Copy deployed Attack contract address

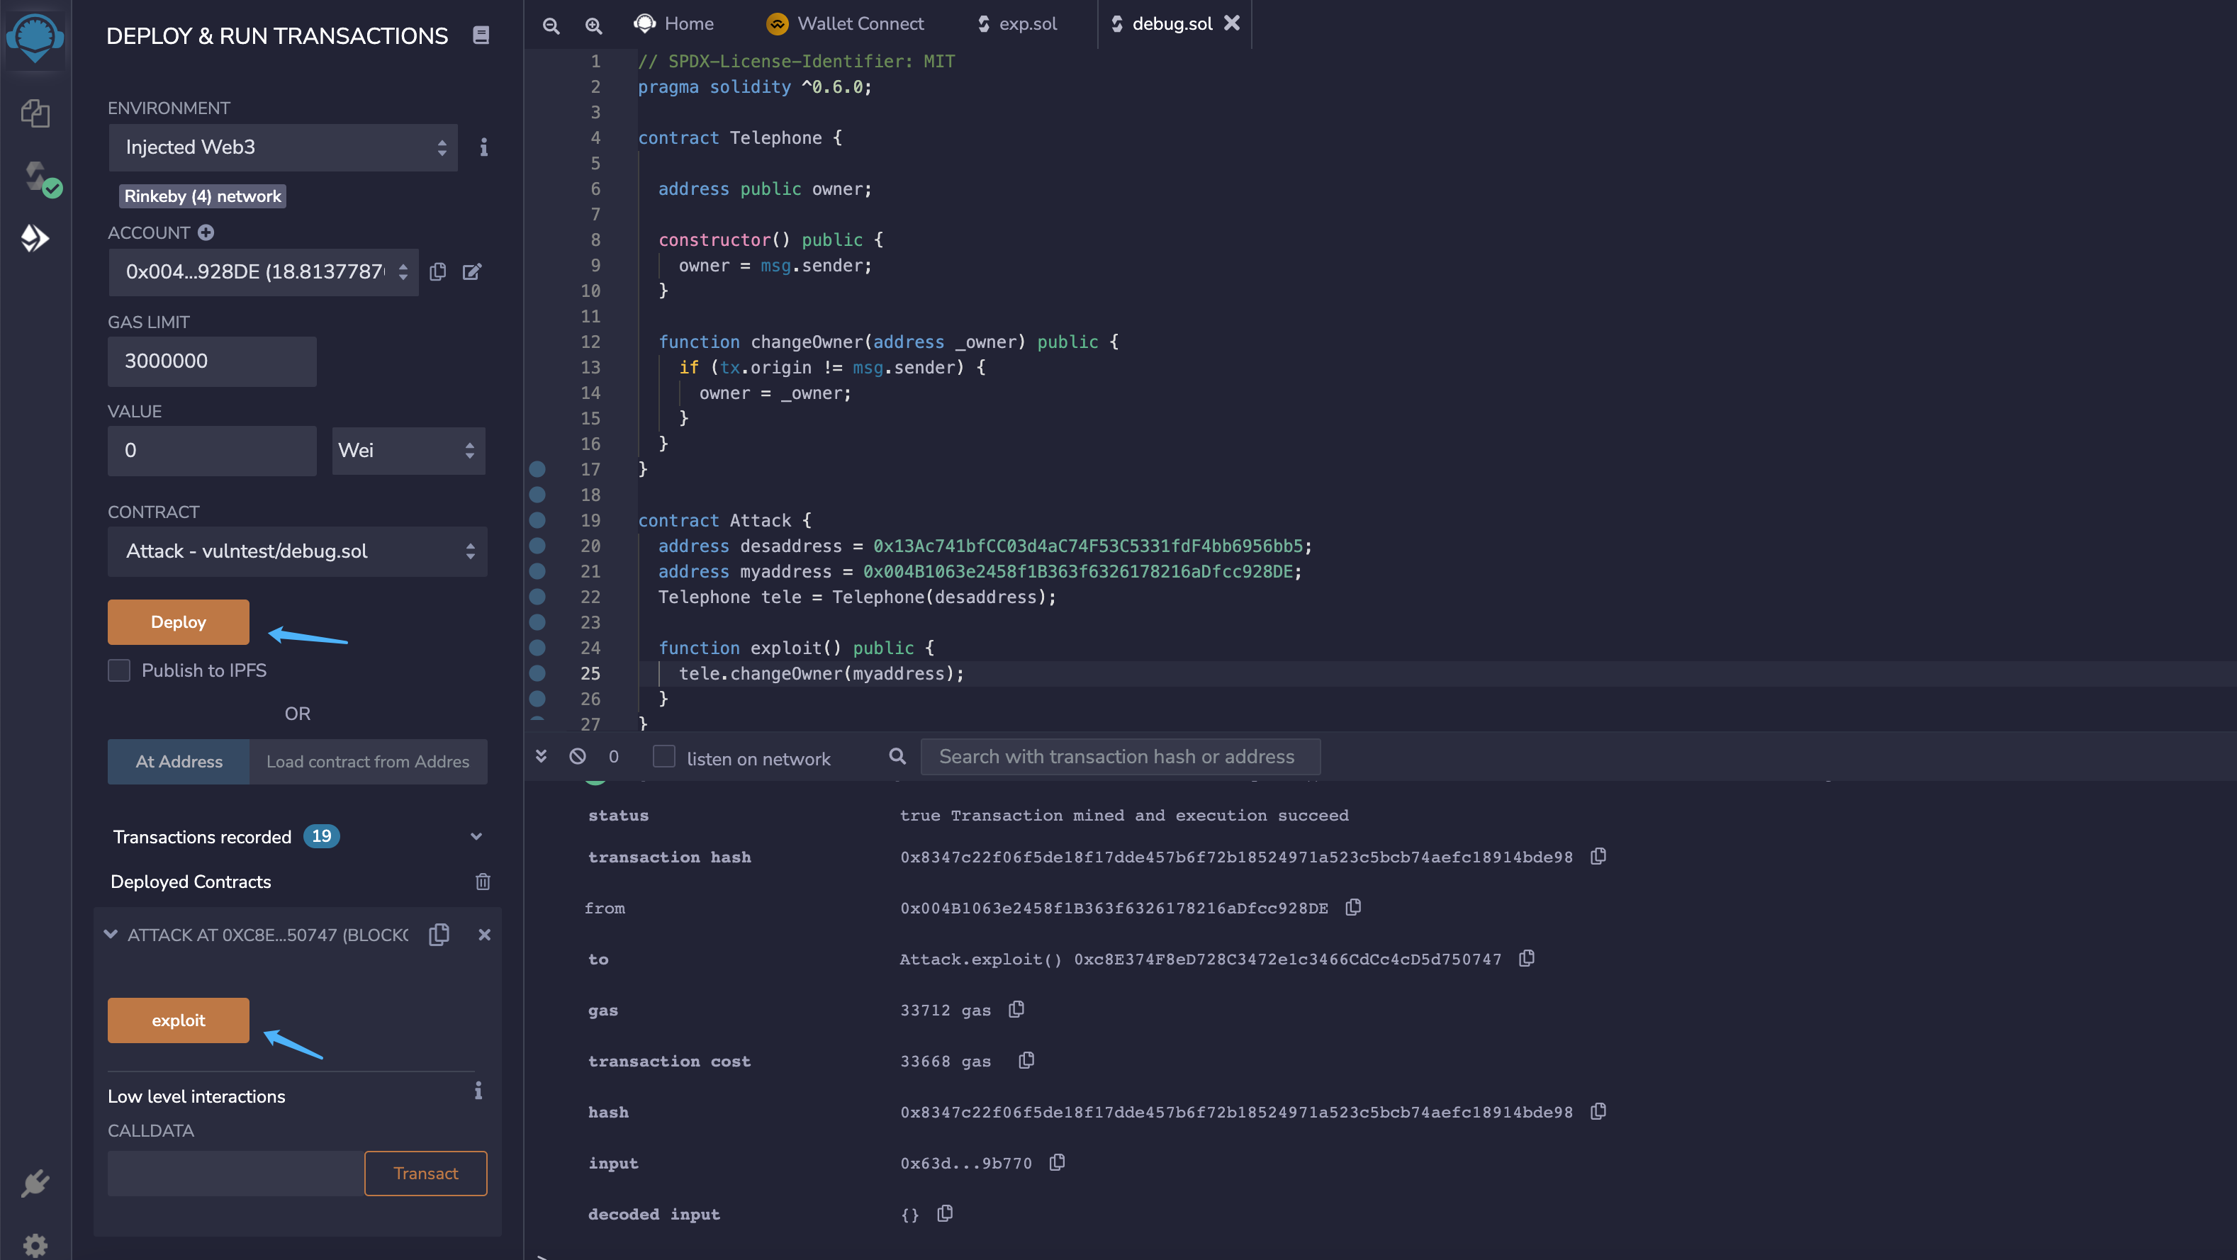(439, 934)
